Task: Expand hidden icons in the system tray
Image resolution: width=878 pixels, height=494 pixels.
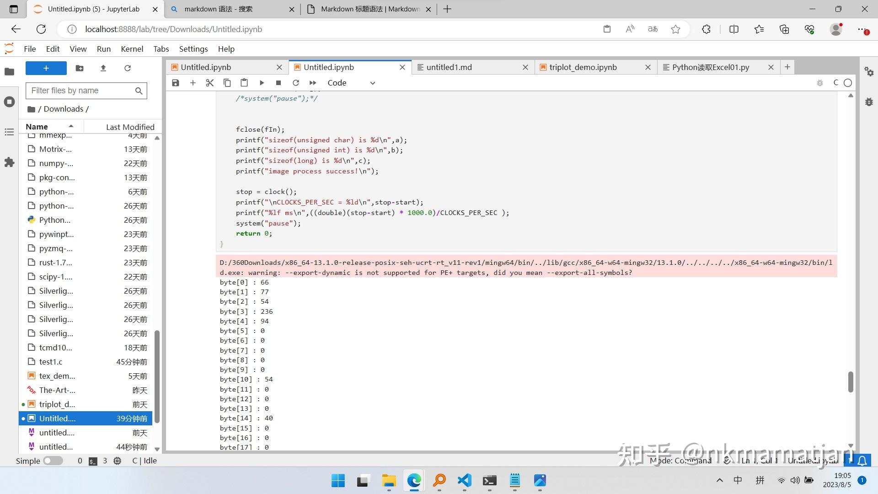Action: click(x=719, y=480)
